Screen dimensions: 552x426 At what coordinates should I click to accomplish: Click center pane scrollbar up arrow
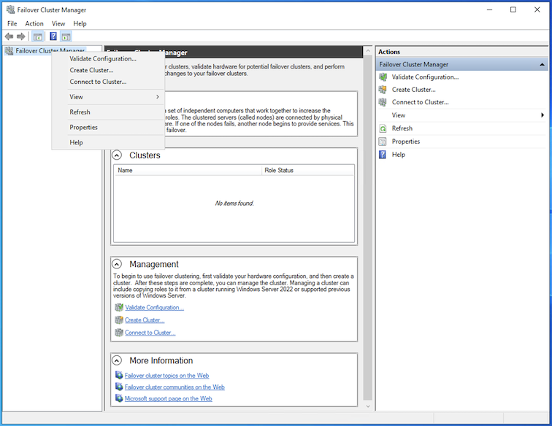click(x=367, y=51)
